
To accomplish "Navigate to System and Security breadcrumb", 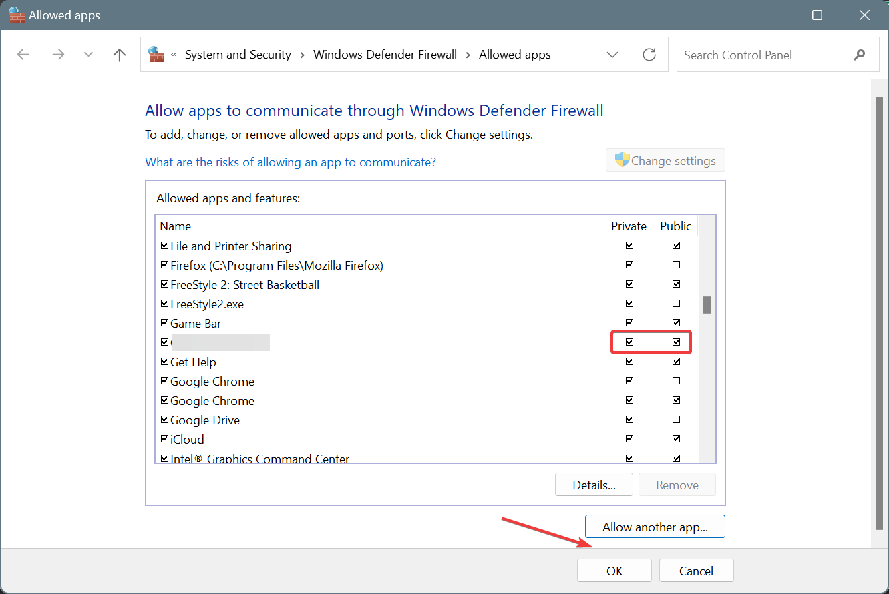I will point(238,55).
